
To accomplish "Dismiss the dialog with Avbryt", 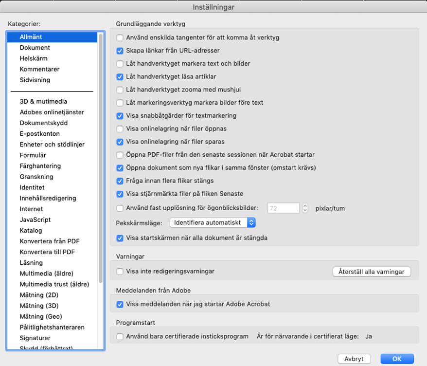I will pos(355,359).
